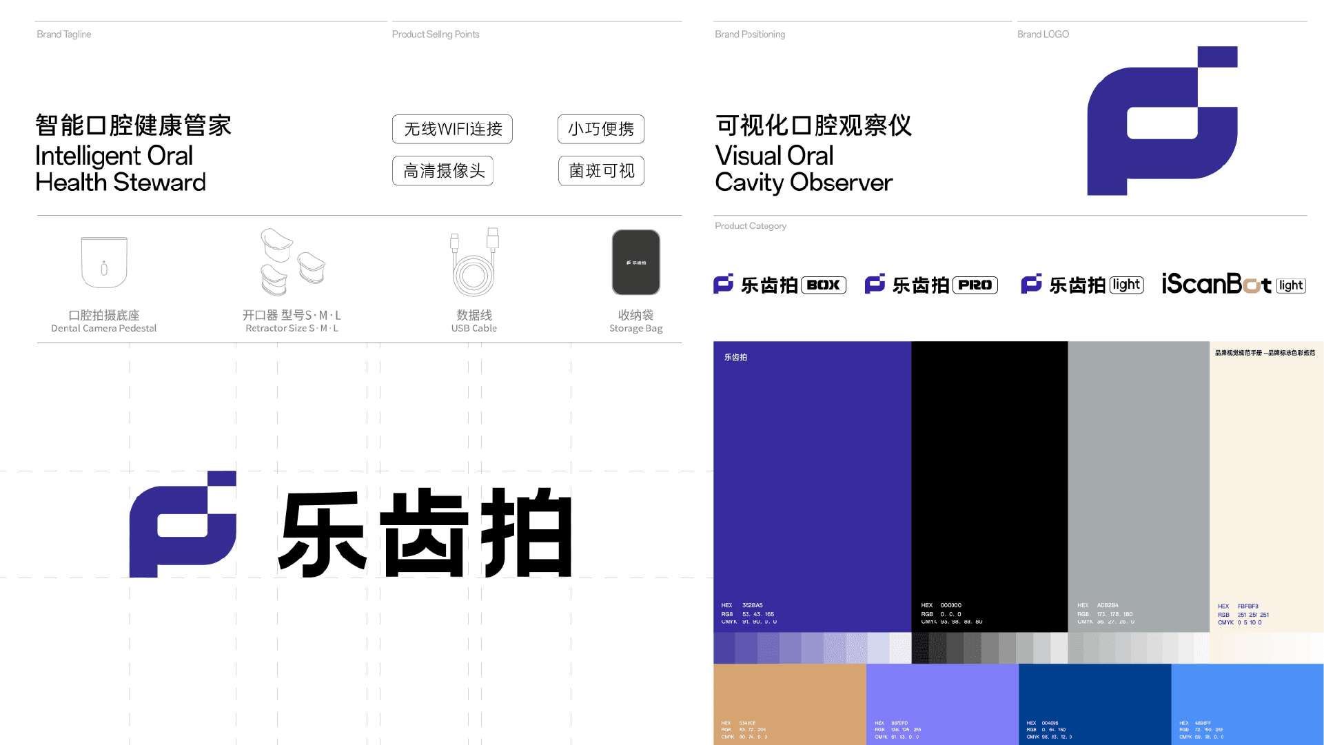
Task: Click the Storage Bag caption
Action: 636,329
